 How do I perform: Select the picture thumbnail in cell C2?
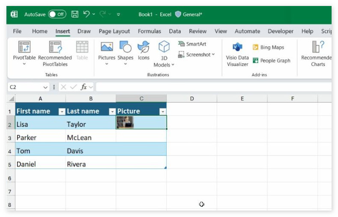(125, 123)
